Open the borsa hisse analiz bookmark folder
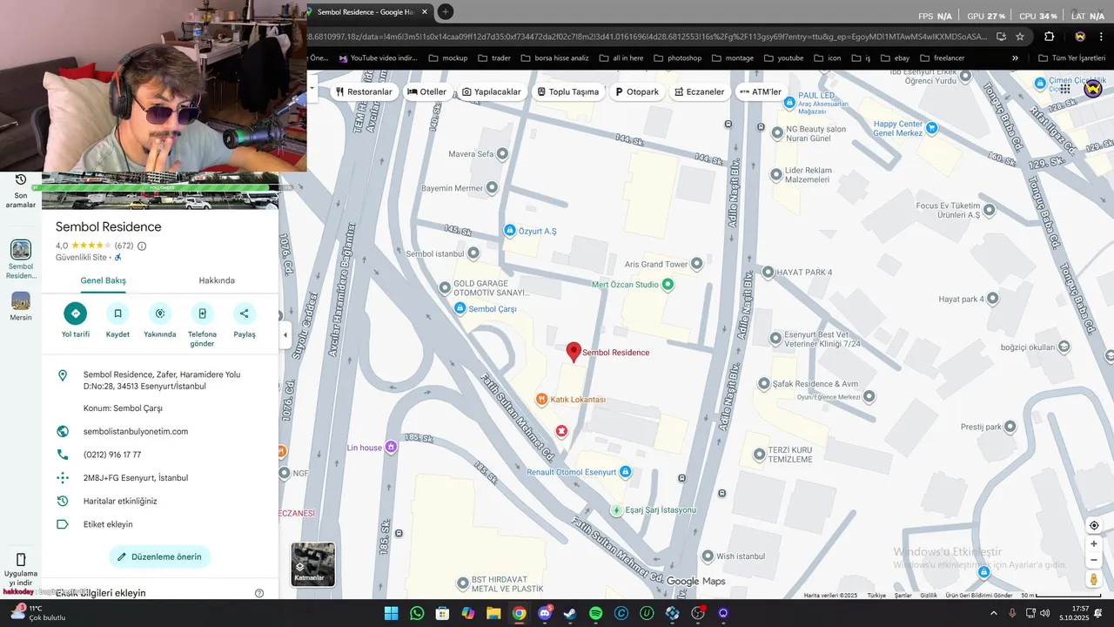The height and width of the screenshot is (627, 1114). [554, 58]
